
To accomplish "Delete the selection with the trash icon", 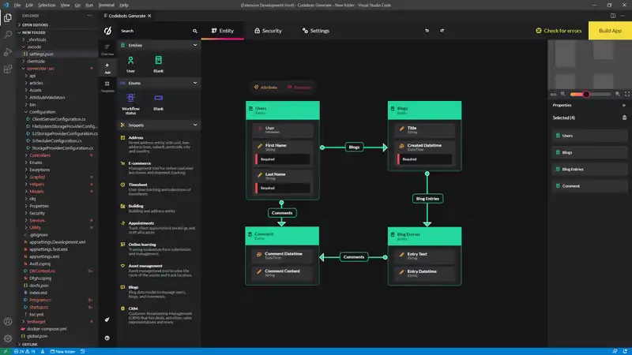I will pyautogui.click(x=624, y=118).
